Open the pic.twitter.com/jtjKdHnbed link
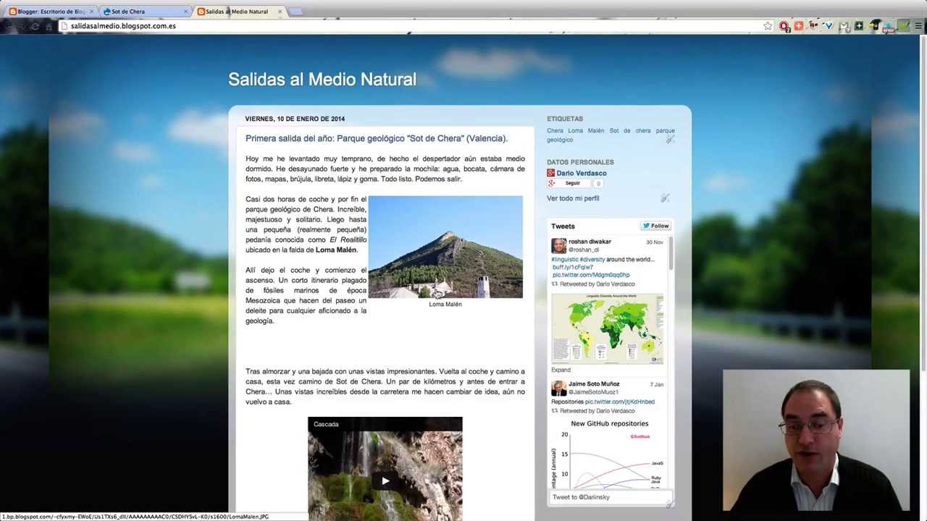 tap(620, 402)
